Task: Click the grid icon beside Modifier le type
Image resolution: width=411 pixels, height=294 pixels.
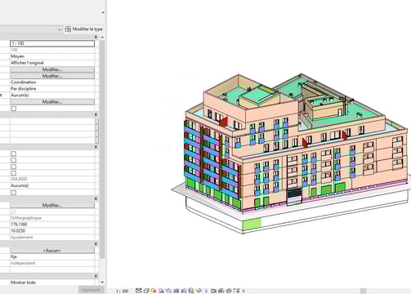Action: 68,29
